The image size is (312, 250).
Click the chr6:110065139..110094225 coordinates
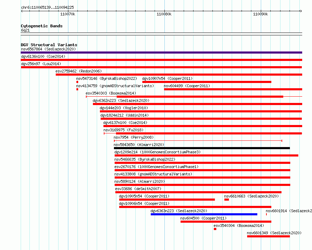point(47,7)
